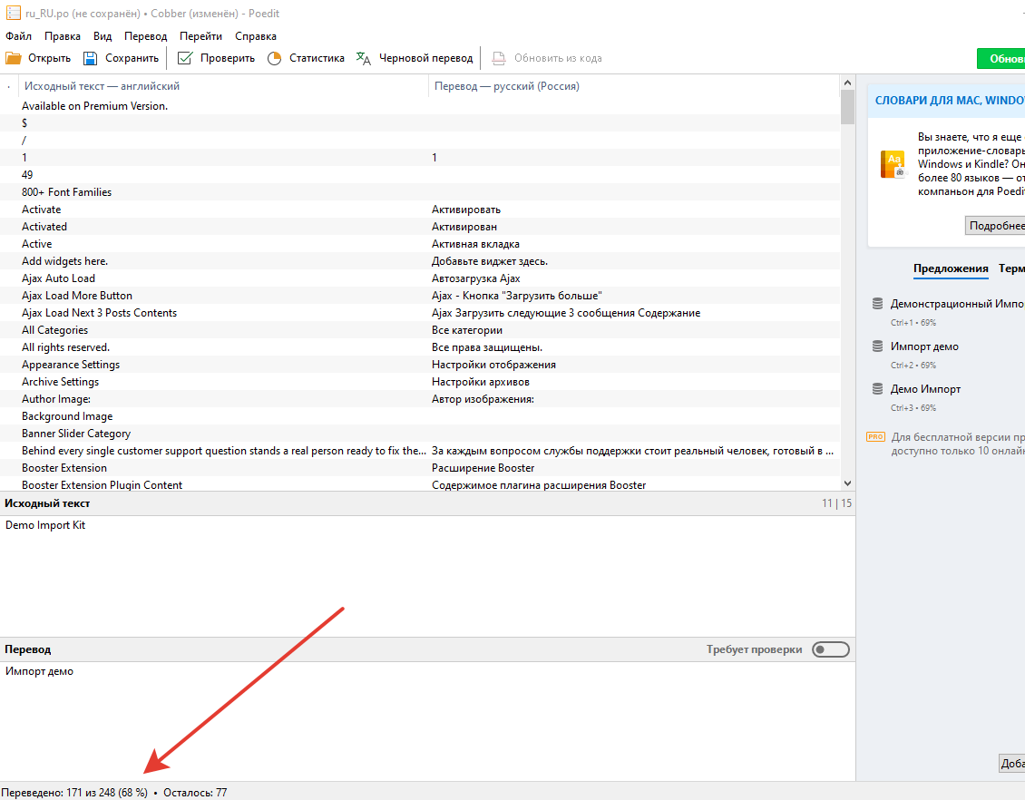Sort by Перевод — русский column header
1025x800 pixels.
634,86
